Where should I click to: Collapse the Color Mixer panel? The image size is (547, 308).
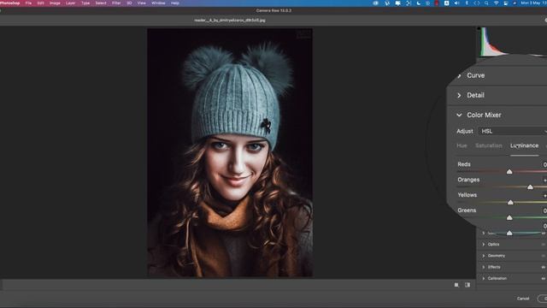(459, 115)
